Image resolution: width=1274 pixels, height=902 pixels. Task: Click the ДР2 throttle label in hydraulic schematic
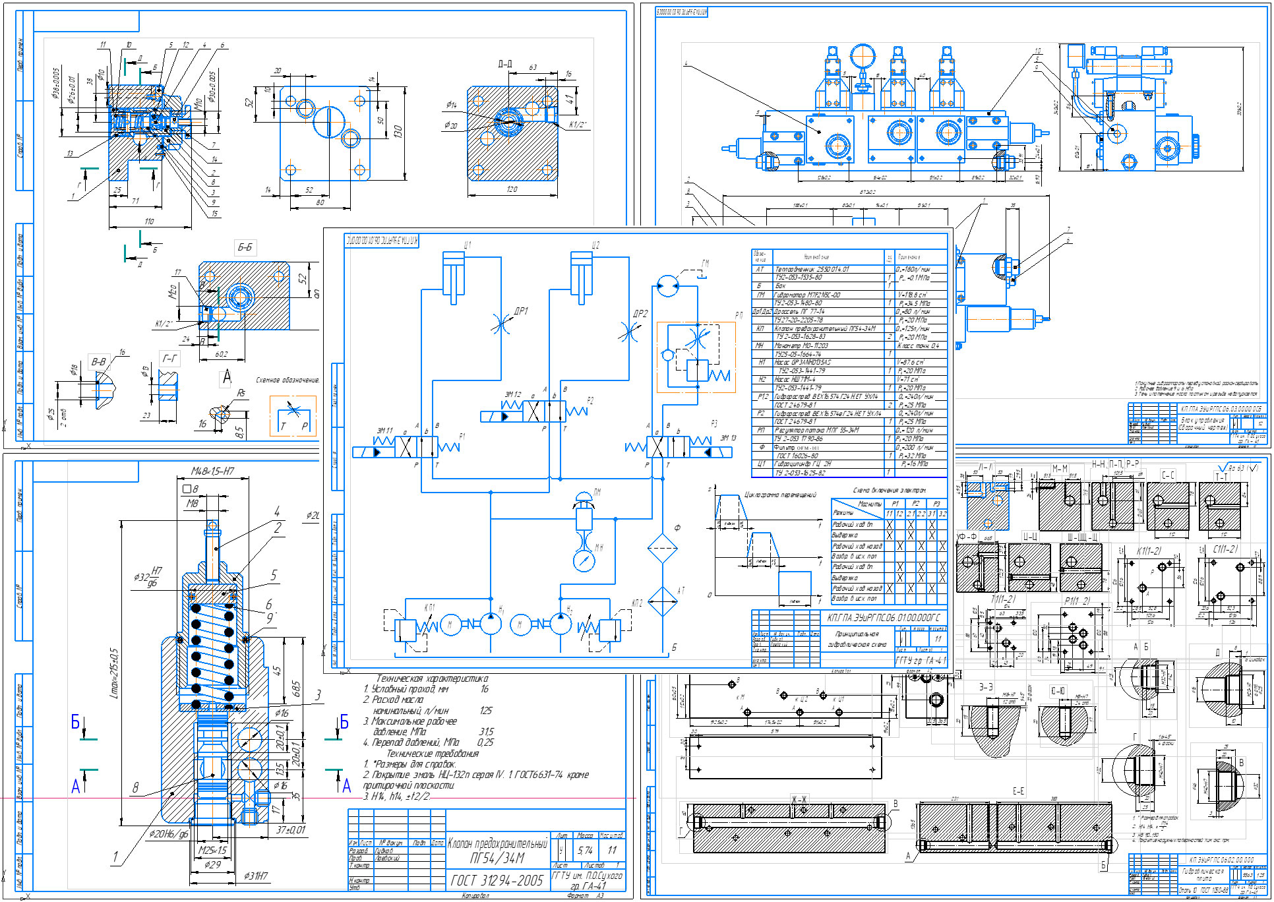pos(640,314)
